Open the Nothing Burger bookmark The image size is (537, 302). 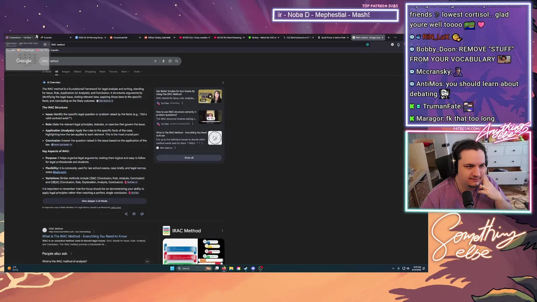coord(26,50)
